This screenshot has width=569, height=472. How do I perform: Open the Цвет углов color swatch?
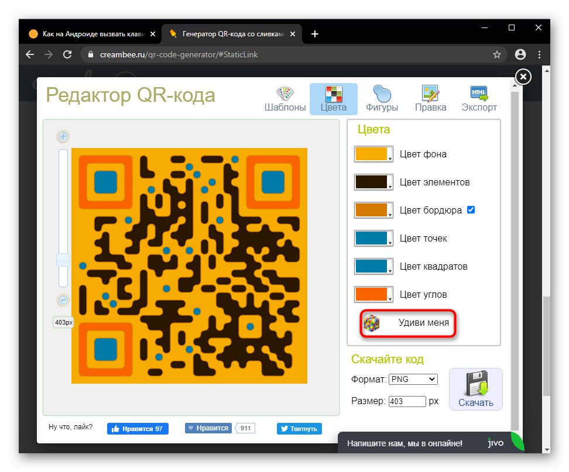(x=373, y=294)
